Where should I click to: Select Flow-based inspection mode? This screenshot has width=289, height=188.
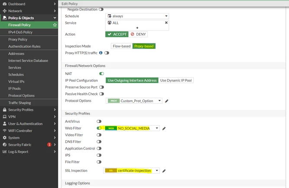click(122, 46)
